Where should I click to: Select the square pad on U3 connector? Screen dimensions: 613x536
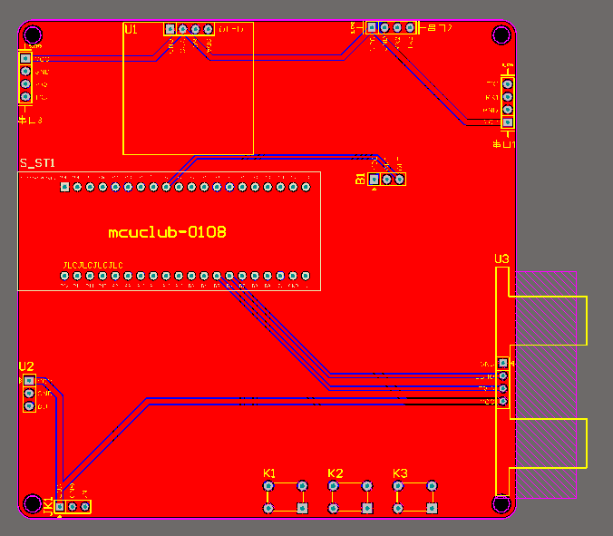[x=502, y=363]
